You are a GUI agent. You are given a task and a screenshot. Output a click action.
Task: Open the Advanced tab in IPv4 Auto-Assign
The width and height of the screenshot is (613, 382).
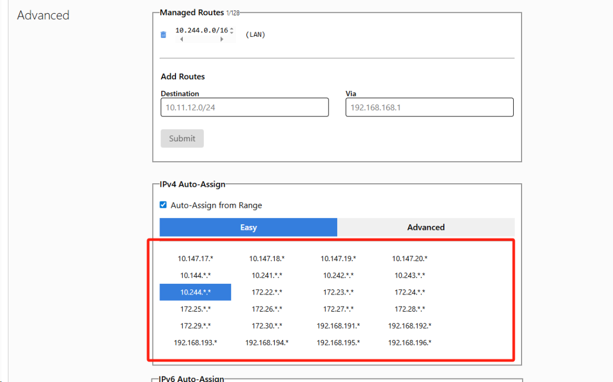pos(426,227)
